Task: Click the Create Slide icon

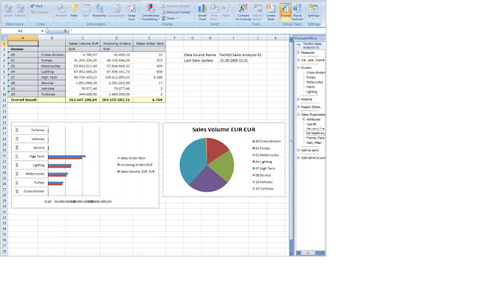Action: coord(270,12)
